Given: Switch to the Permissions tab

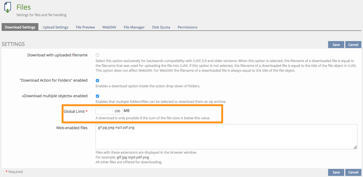Looking at the screenshot, I should [187, 27].
